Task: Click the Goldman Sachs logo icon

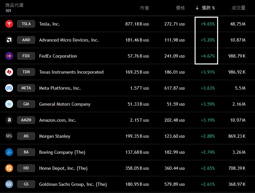Action: (x=9, y=184)
